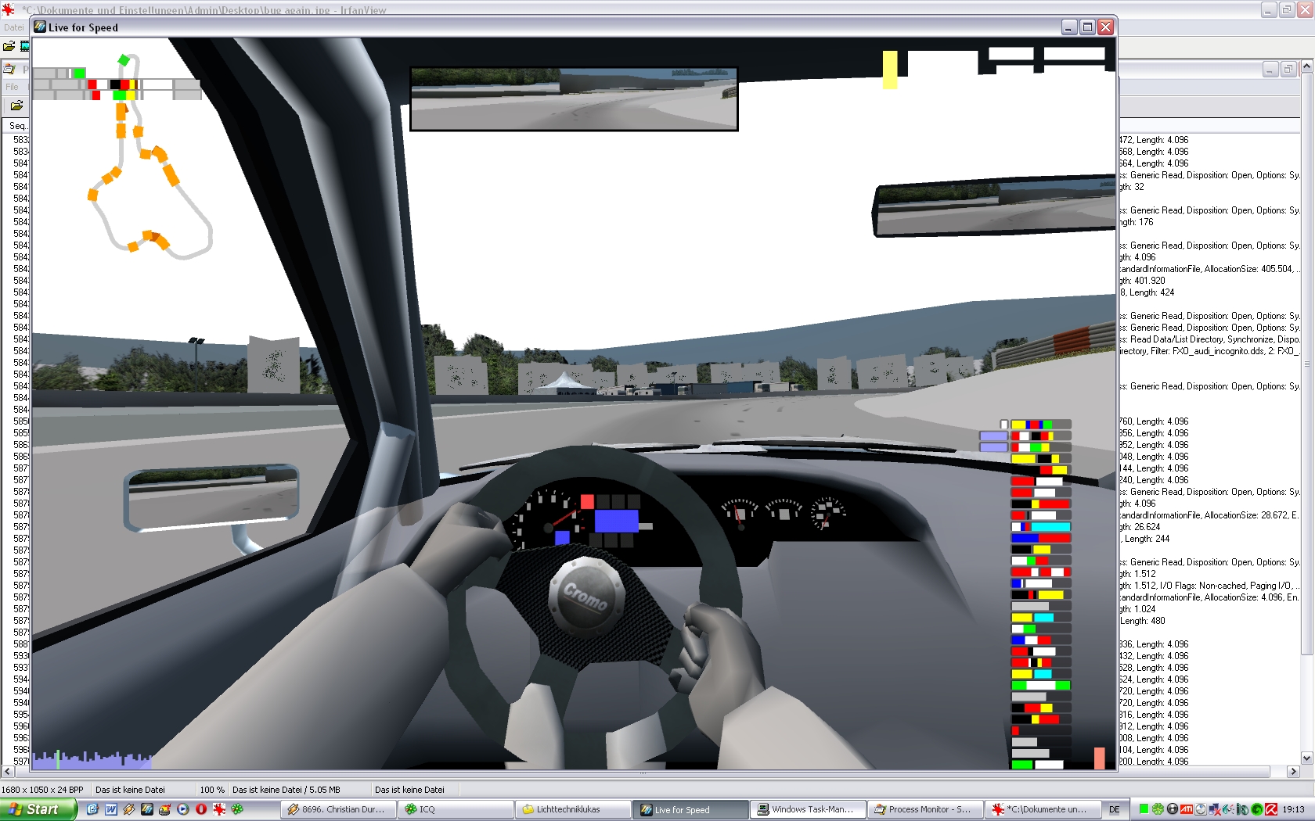This screenshot has height=821, width=1315.
Task: Click 'Das ist keine Datei / 5.05 MB' status entry
Action: coord(286,790)
